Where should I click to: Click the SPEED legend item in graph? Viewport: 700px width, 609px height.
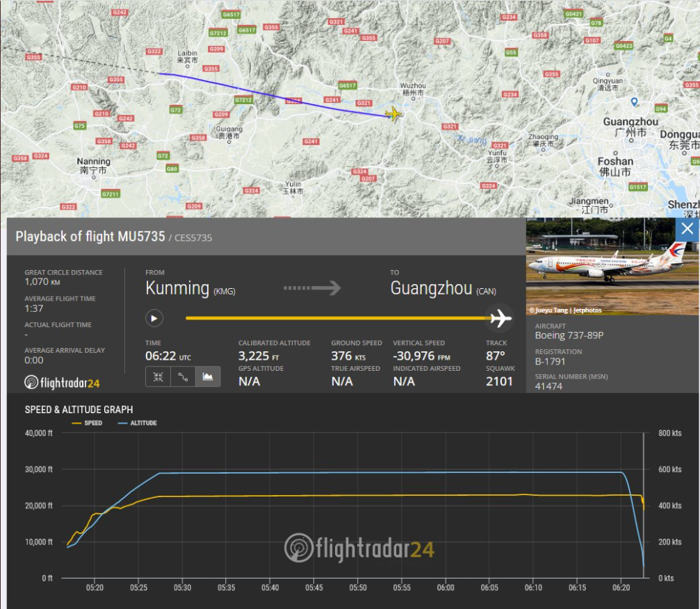click(88, 423)
